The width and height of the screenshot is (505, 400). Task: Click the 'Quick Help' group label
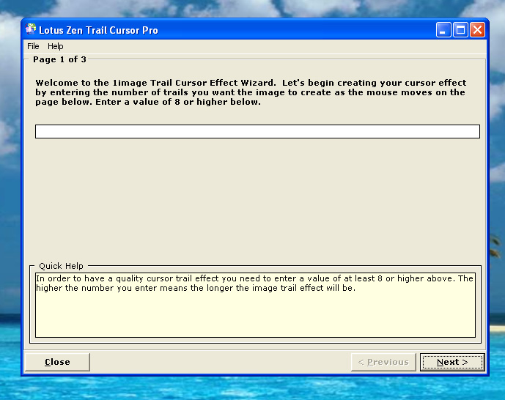point(62,266)
